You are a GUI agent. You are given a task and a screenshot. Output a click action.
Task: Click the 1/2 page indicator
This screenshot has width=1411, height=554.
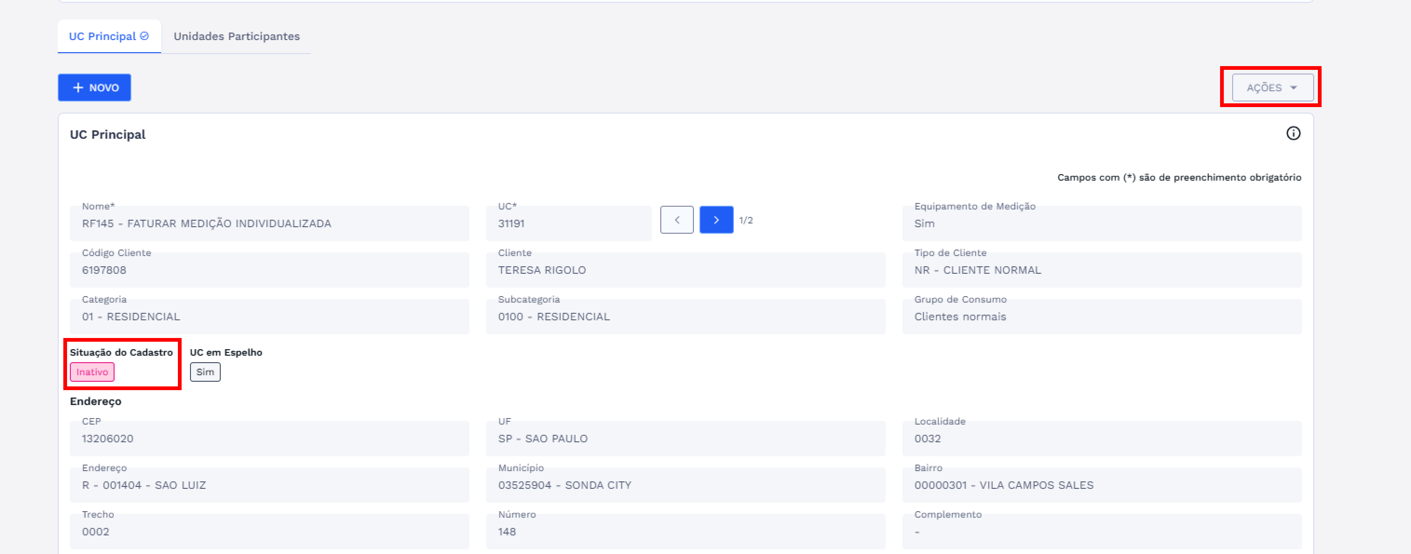coord(746,220)
